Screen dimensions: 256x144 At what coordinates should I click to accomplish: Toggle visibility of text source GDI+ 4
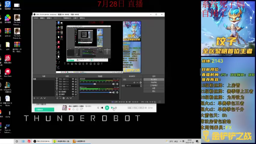(x=73, y=84)
